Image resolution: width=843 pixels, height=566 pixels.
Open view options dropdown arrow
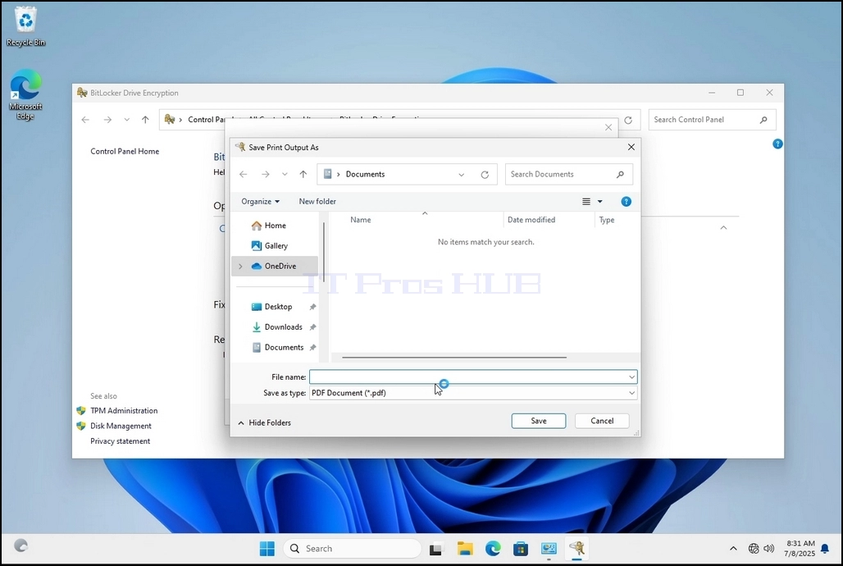600,202
